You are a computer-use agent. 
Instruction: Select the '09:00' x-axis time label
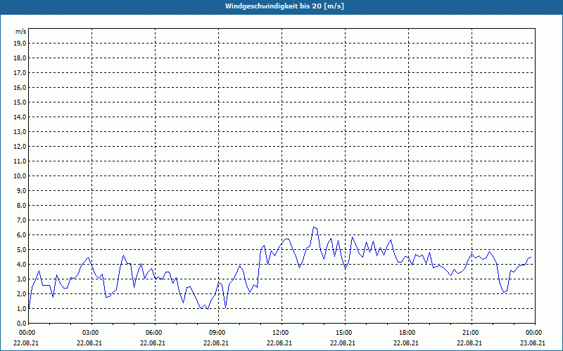point(218,333)
